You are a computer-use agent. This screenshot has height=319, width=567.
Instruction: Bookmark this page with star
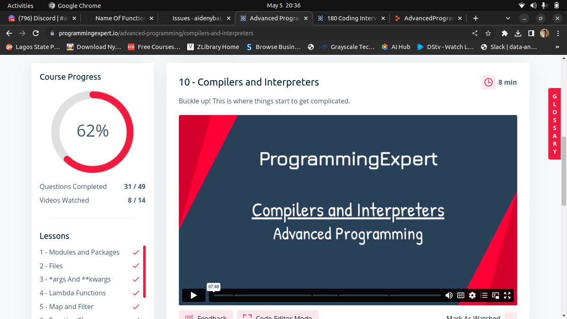point(488,34)
